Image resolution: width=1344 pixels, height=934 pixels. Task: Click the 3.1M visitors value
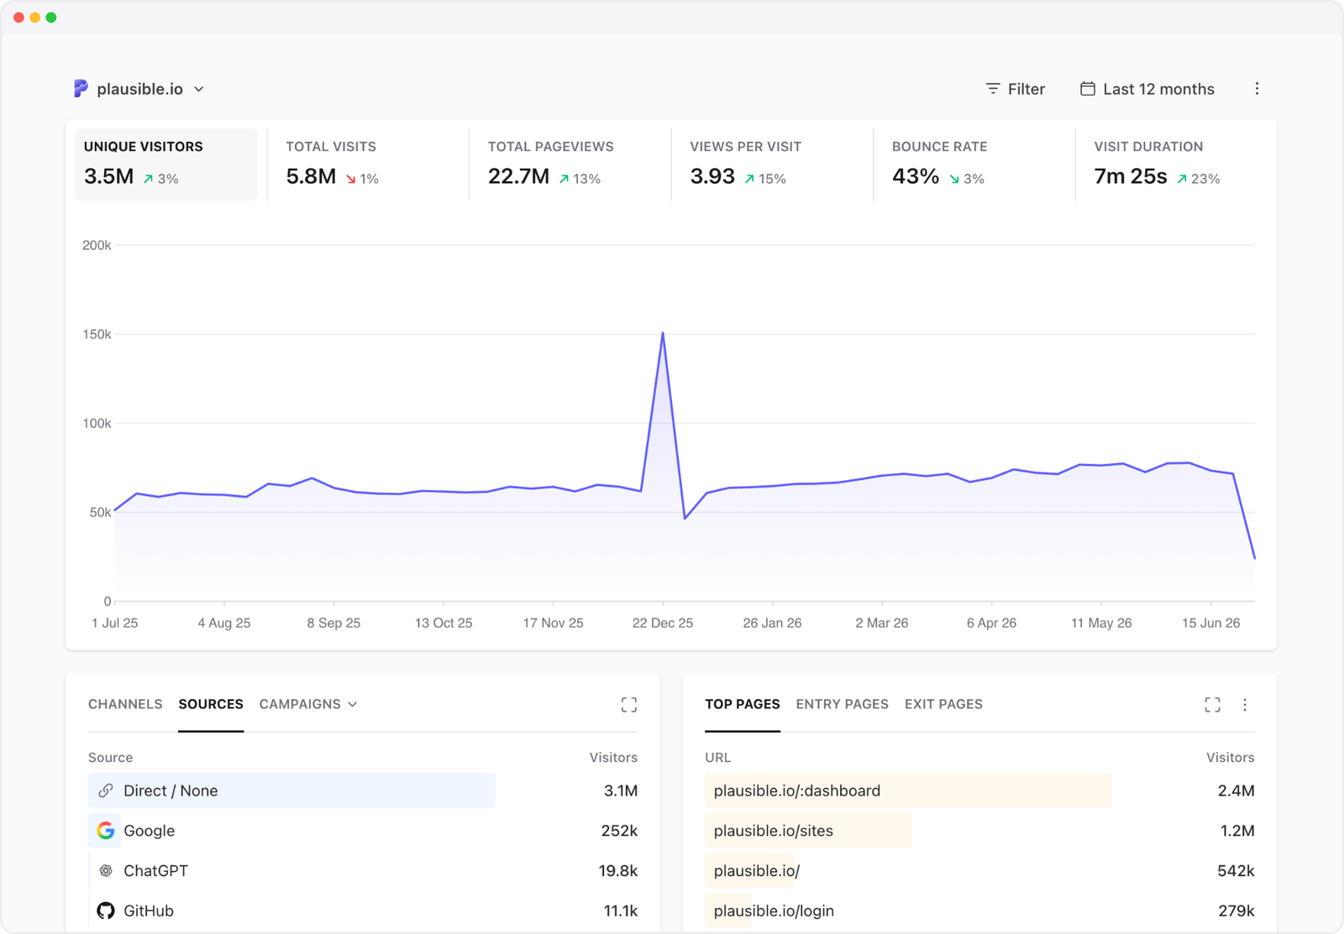[x=621, y=791]
